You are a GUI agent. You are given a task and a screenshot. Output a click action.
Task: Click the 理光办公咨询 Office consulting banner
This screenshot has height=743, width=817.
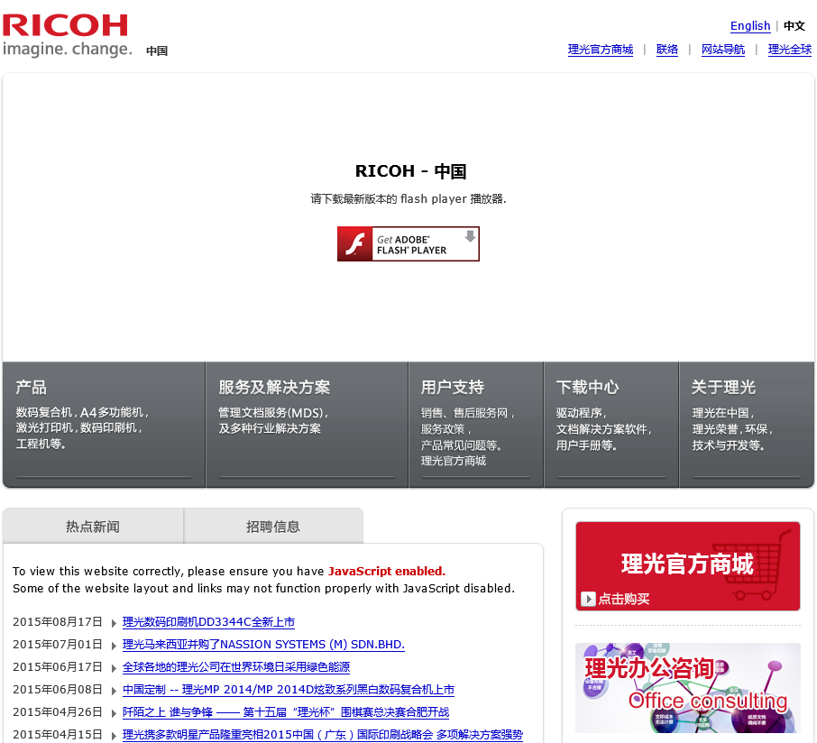coord(688,688)
